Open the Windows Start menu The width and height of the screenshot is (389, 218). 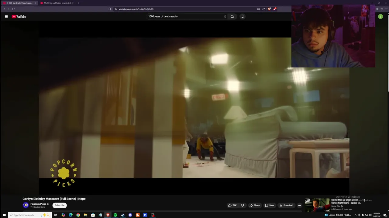coord(4,215)
